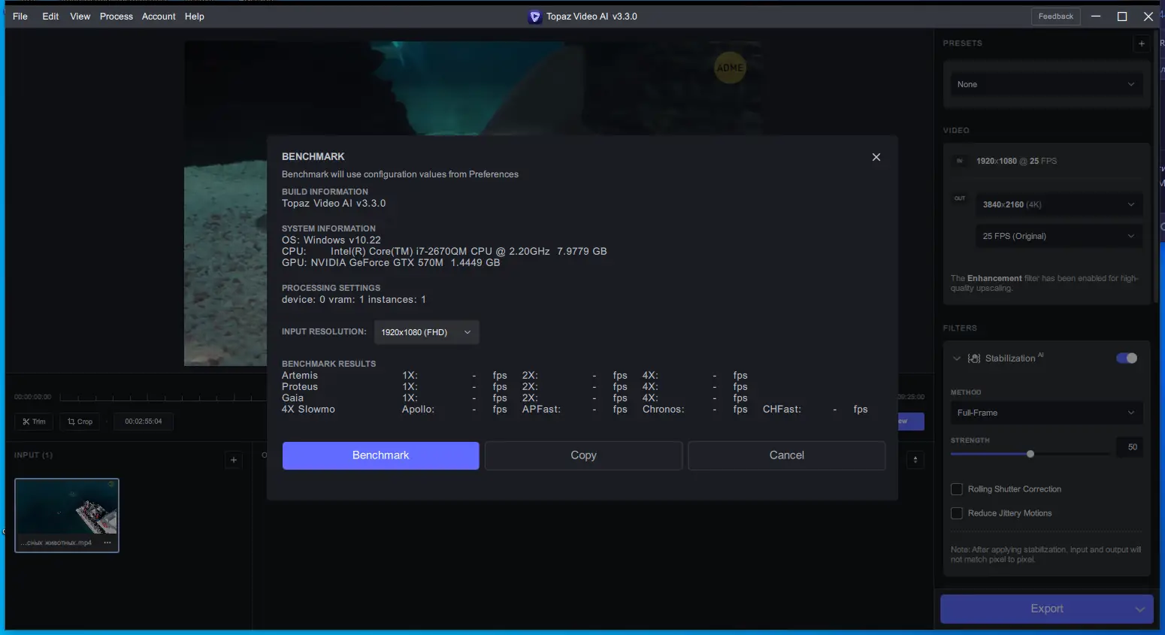
Task: Click the timeline ruler beside the 00:00:00:00 timecode
Action: pos(162,397)
